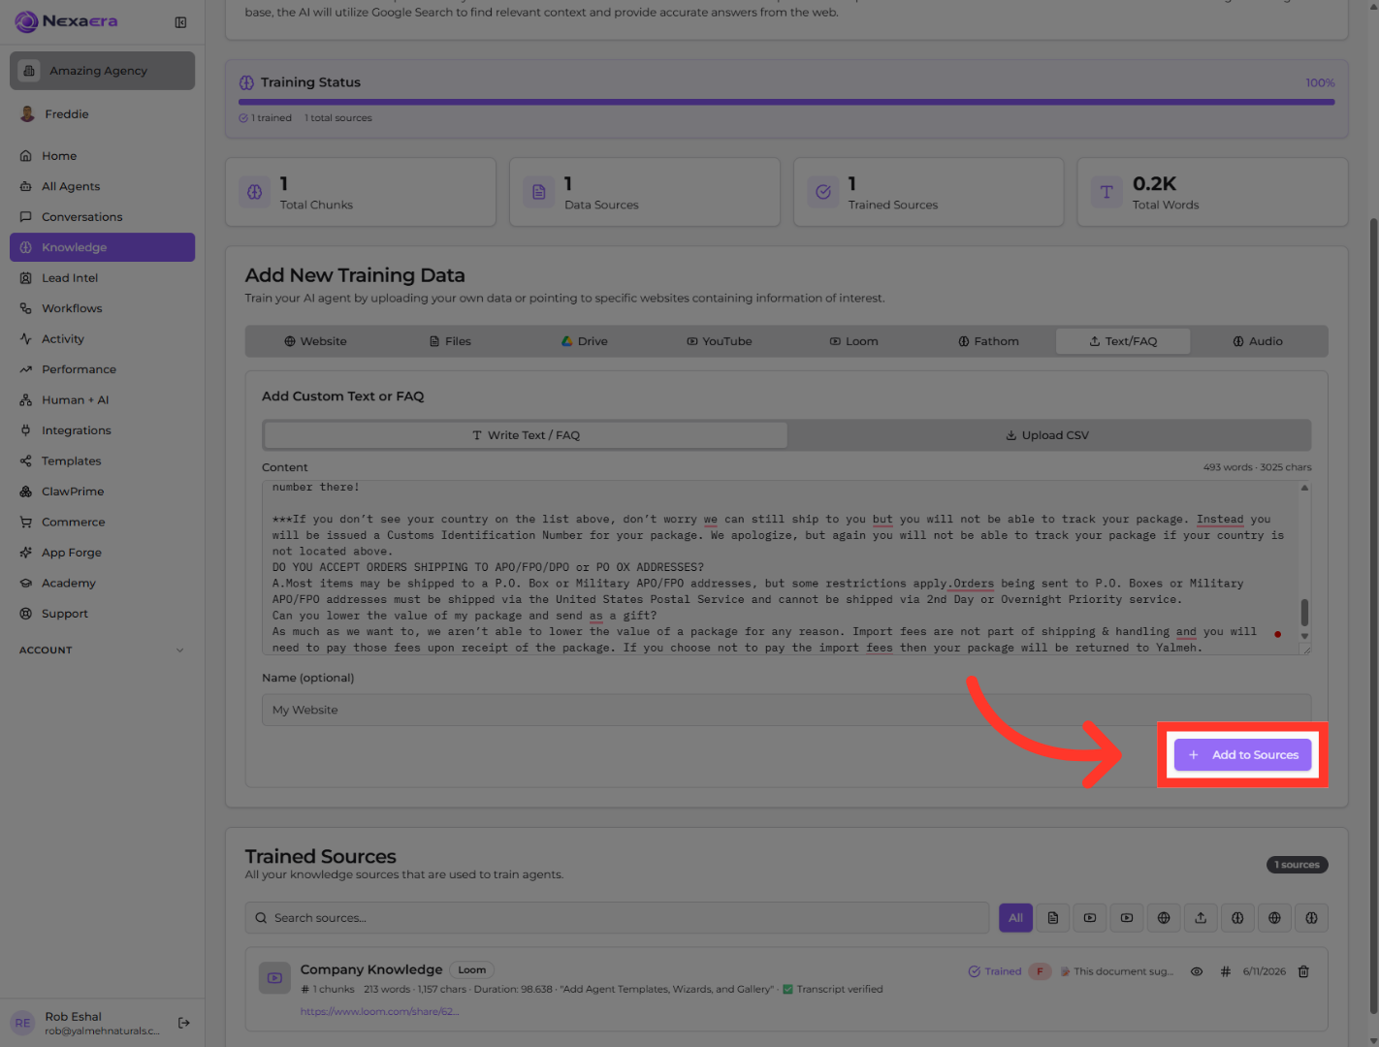This screenshot has width=1379, height=1047.
Task: Switch to the YouTube source tab
Action: [x=720, y=341]
